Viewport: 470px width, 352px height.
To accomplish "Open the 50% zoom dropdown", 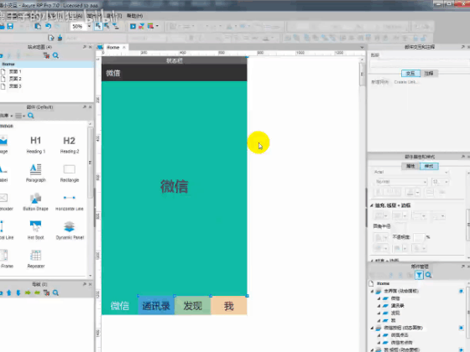I will 89,26.
